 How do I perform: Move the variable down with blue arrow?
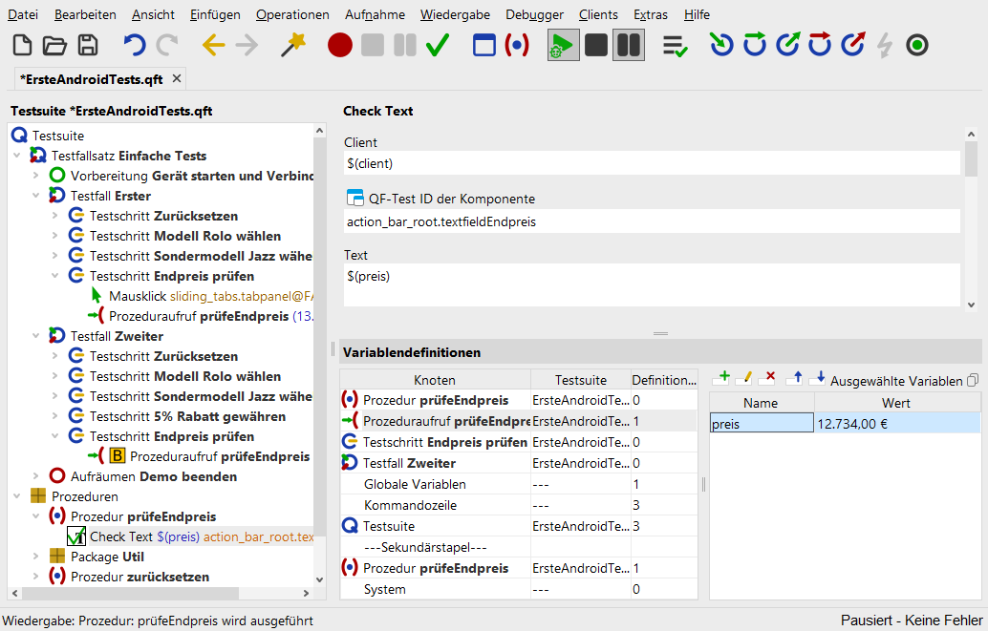coord(818,379)
